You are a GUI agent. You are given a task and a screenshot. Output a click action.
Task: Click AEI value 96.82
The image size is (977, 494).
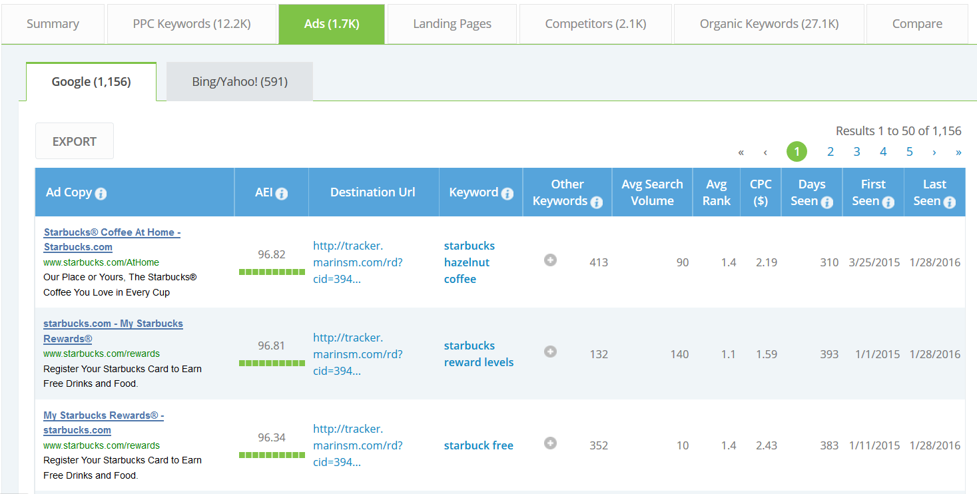pyautogui.click(x=272, y=254)
